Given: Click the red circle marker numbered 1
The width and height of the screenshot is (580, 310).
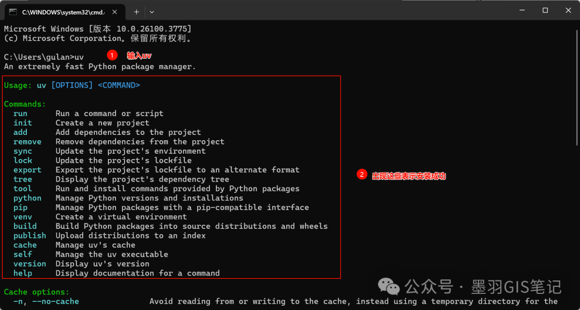Looking at the screenshot, I should point(112,55).
